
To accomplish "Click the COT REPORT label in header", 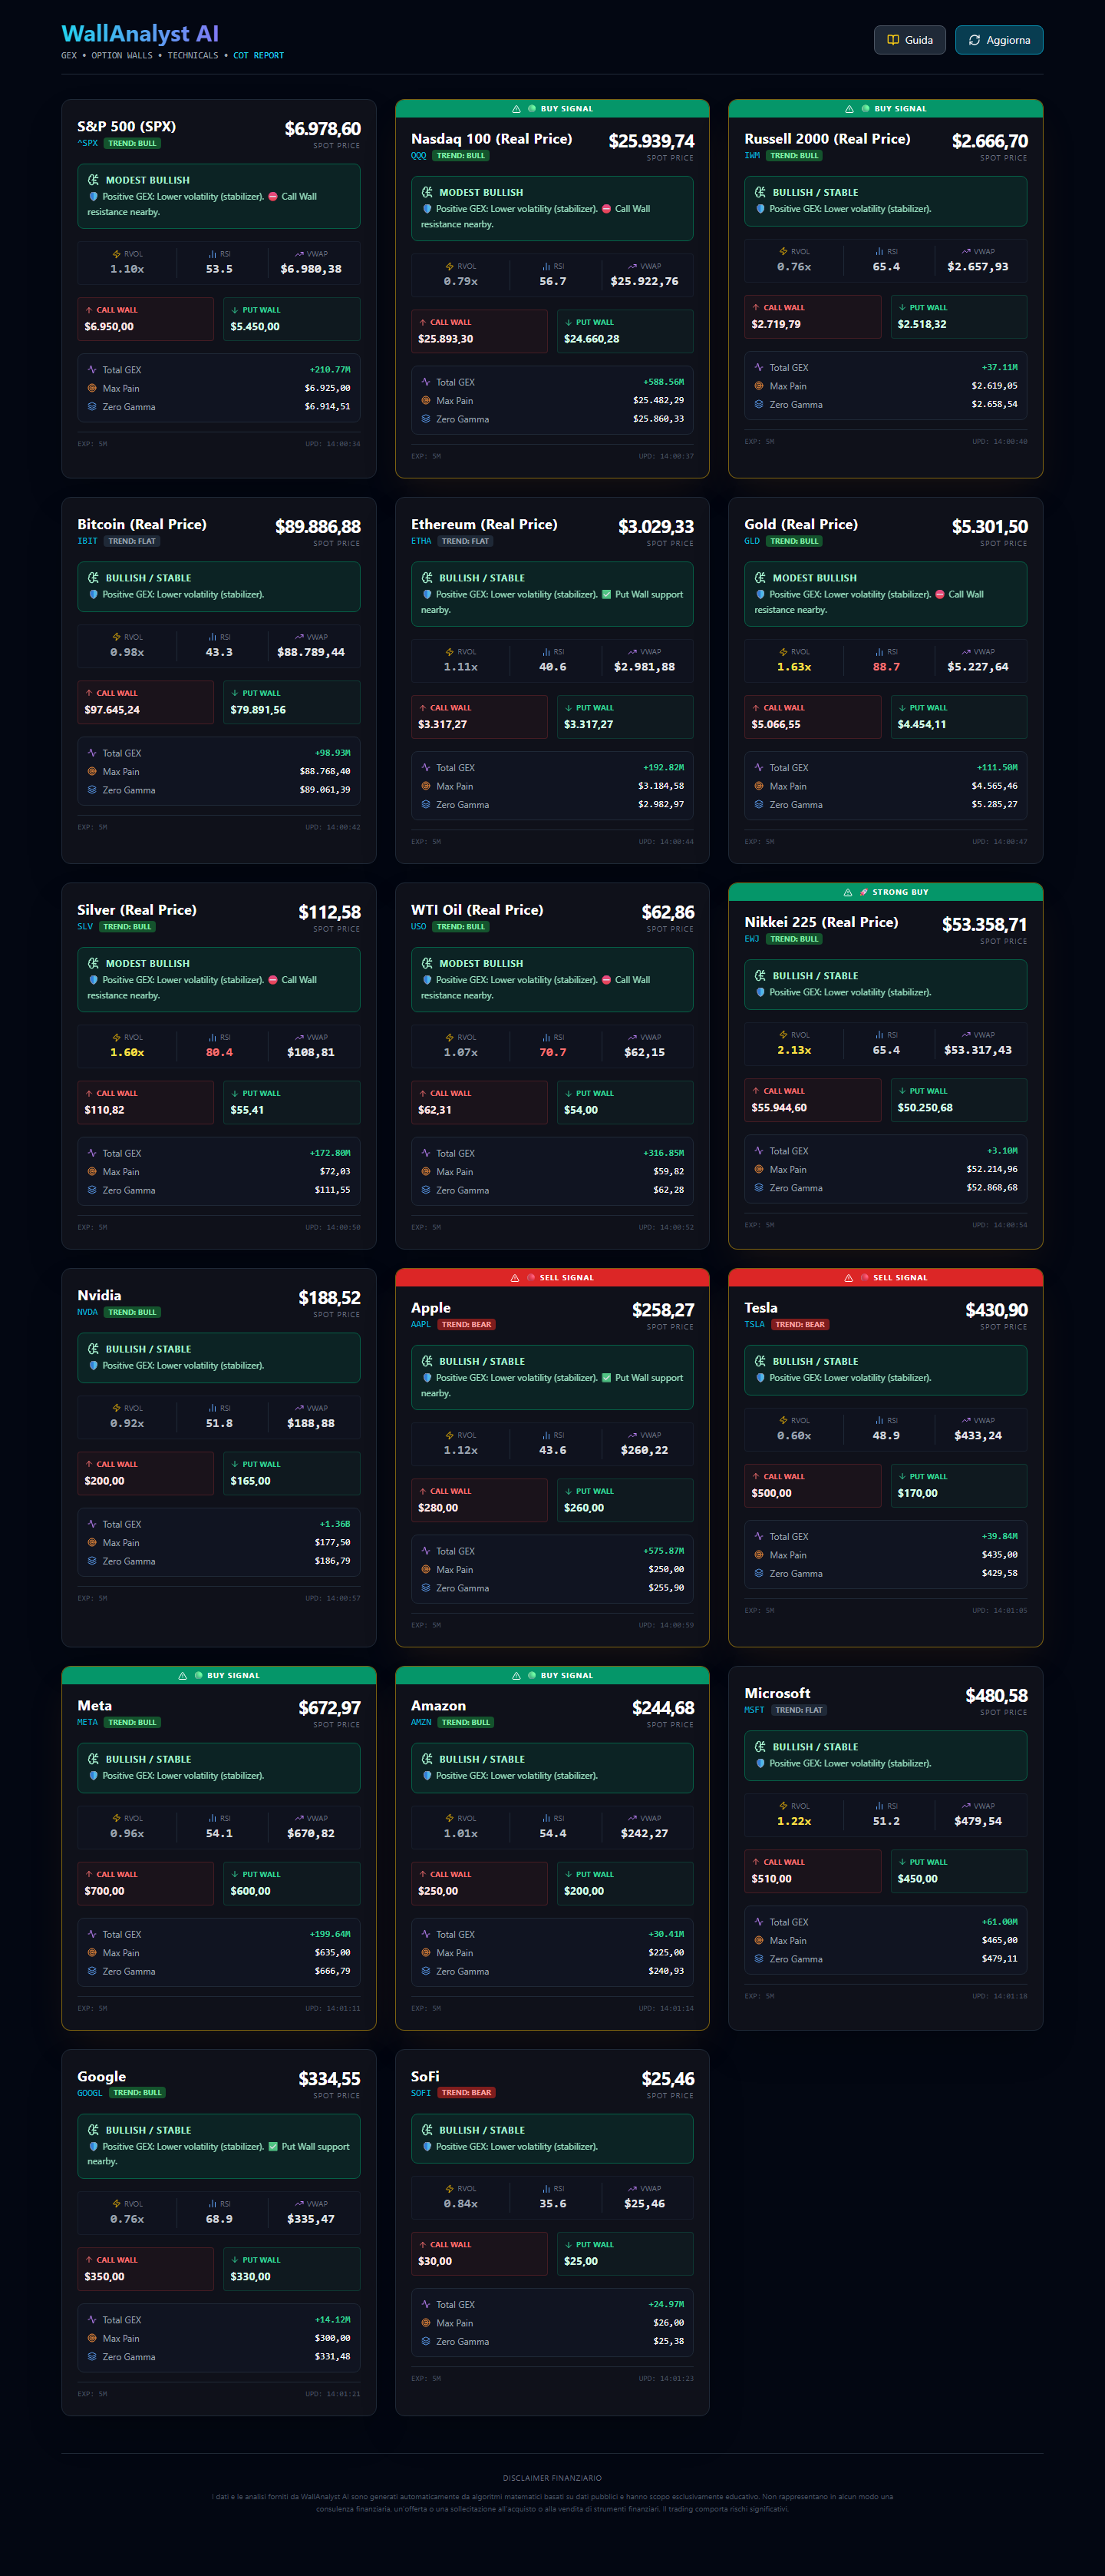I will [x=258, y=56].
